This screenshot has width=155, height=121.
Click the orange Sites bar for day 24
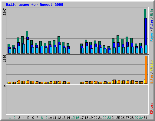(114, 82)
